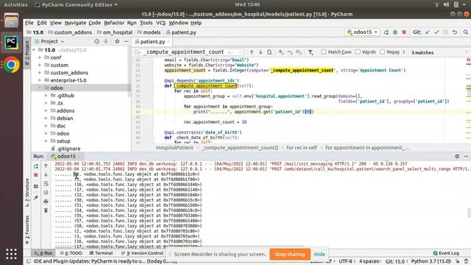Pin the Run tab

(x=36, y=197)
